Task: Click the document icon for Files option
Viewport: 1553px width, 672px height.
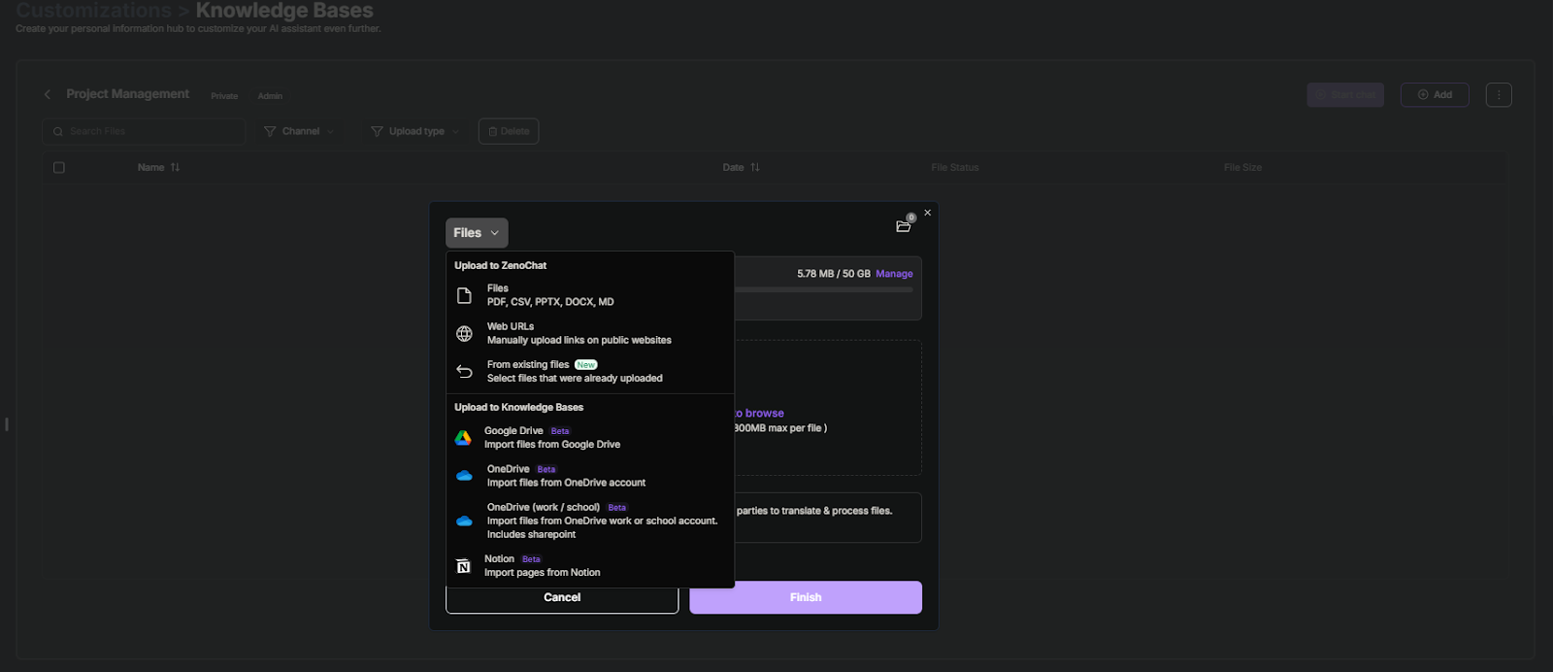Action: click(x=464, y=295)
